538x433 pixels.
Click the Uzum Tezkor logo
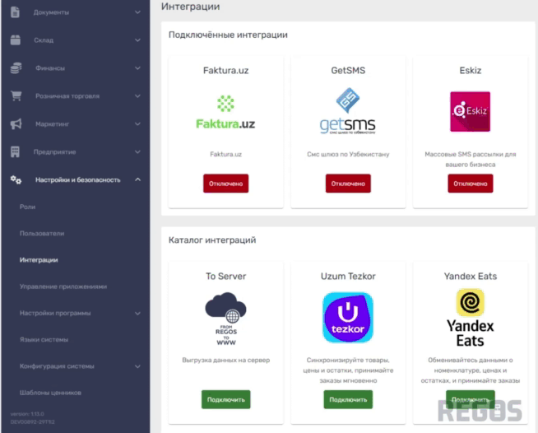point(347,317)
